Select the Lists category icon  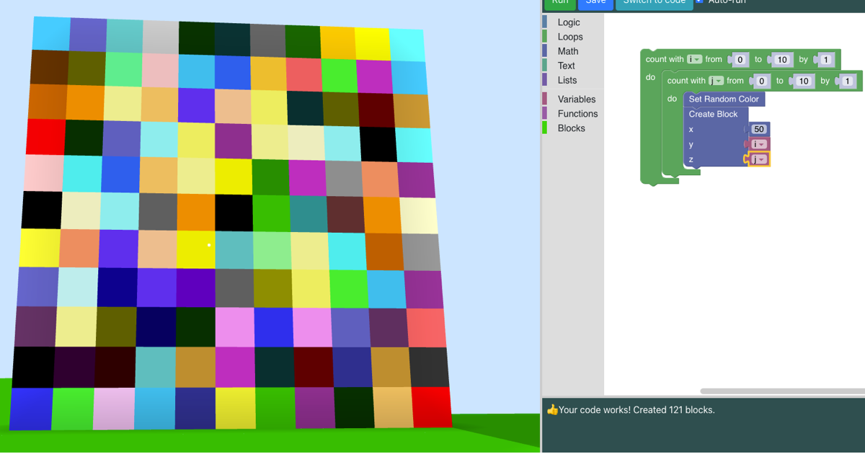click(566, 80)
